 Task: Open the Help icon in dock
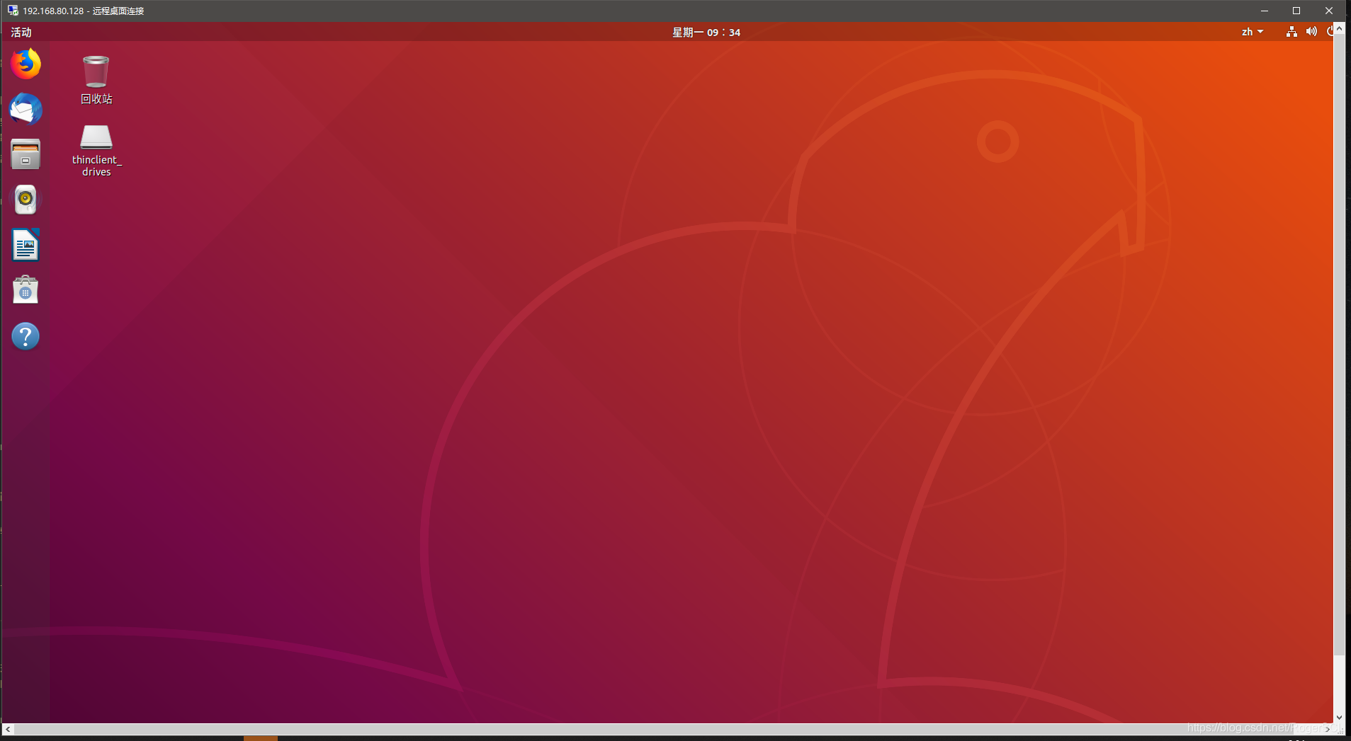[26, 336]
